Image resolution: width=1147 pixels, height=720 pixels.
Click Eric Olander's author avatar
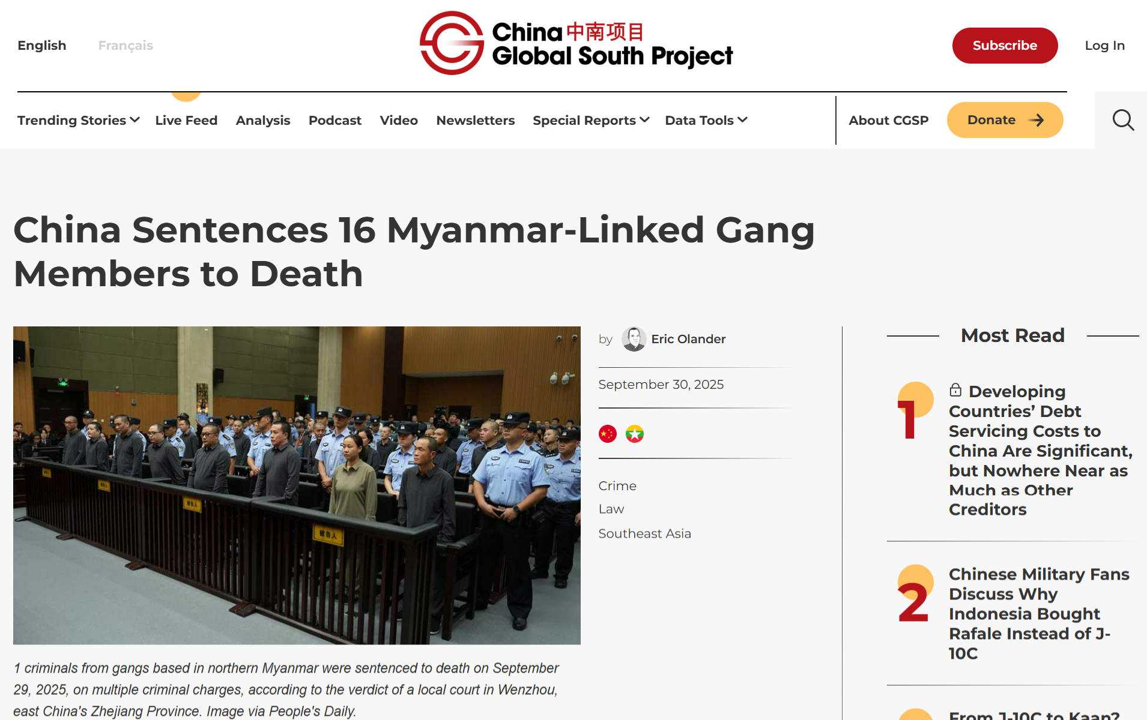(634, 339)
